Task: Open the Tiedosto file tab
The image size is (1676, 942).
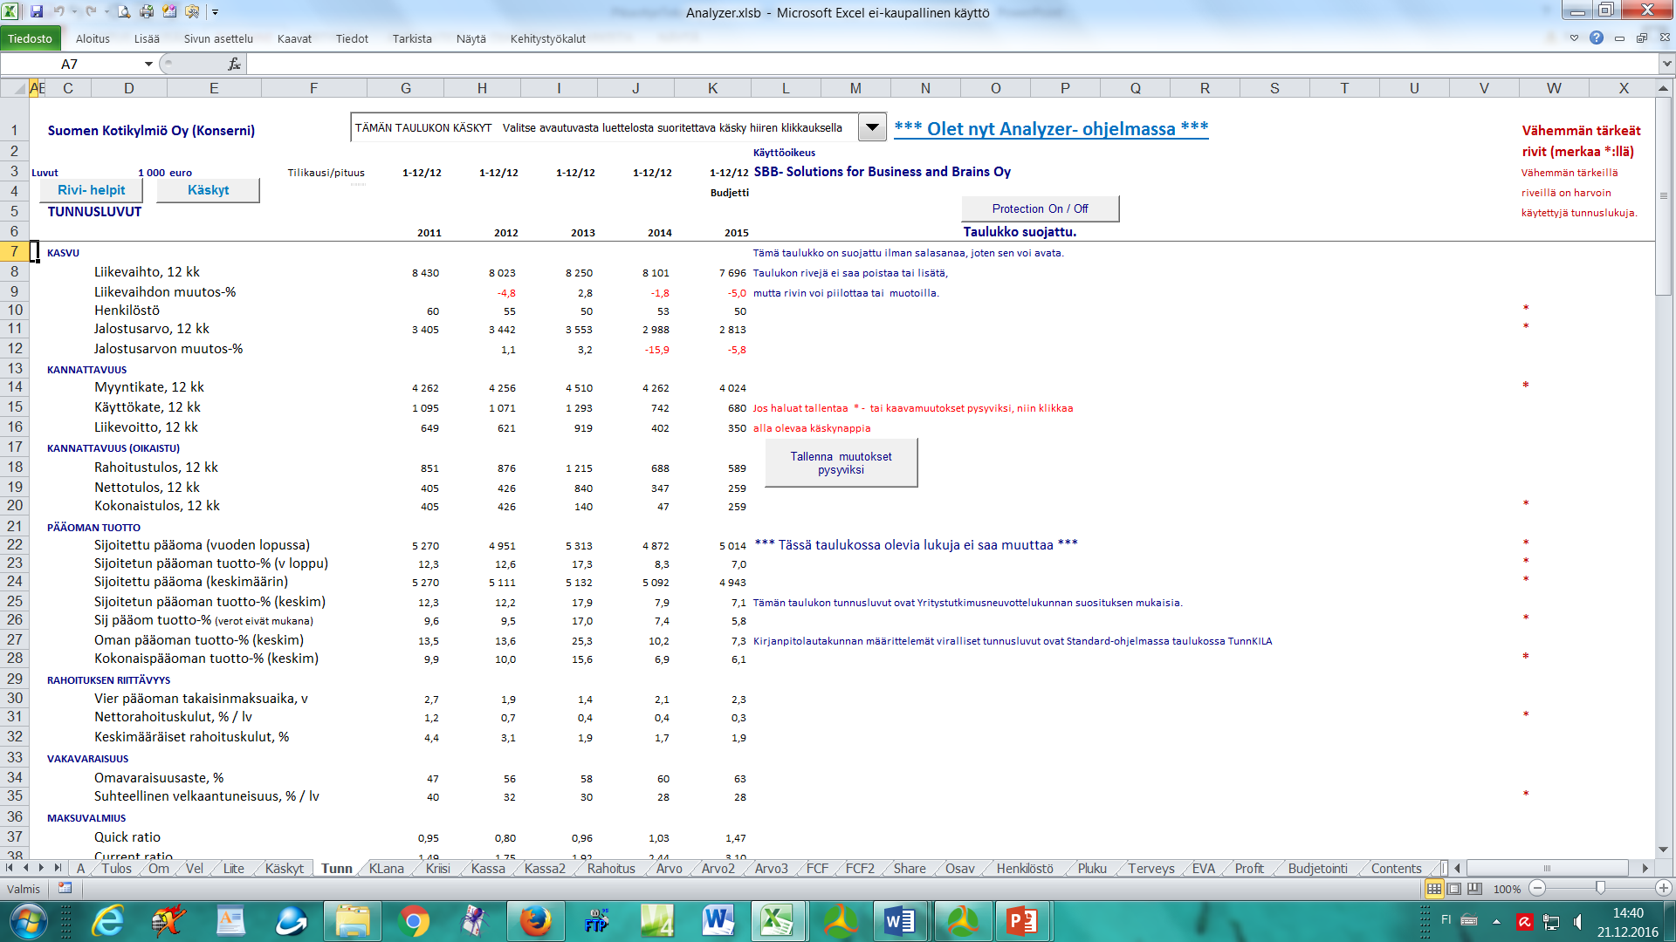Action: (x=30, y=38)
